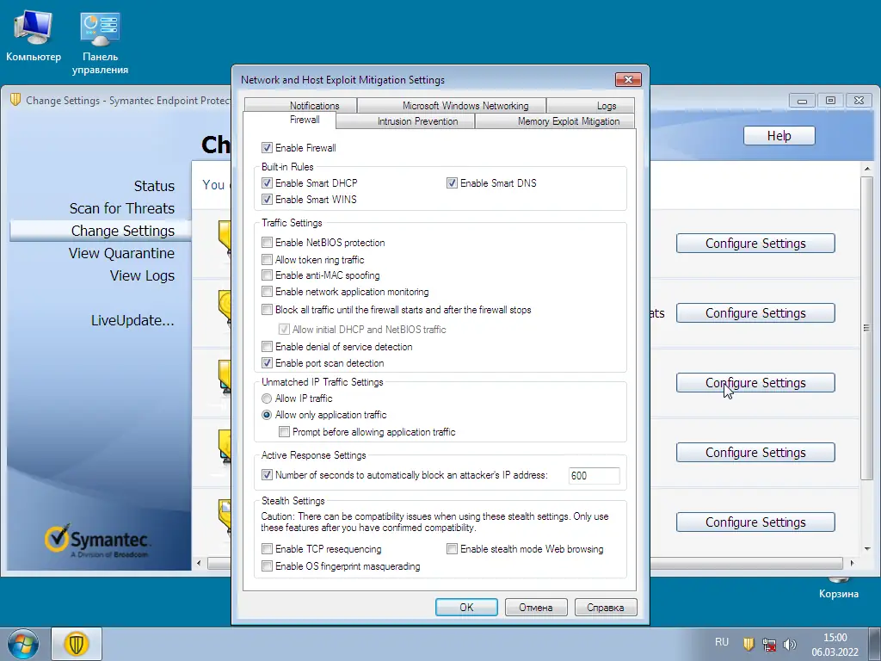Select Allow IP traffic radio button
The image size is (881, 661).
pyautogui.click(x=267, y=398)
